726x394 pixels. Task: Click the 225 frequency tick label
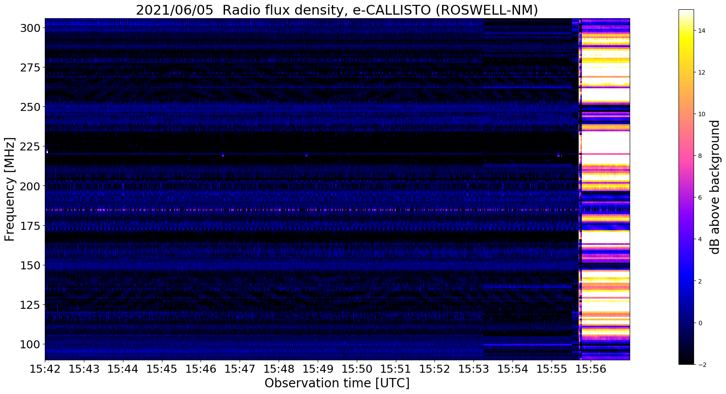30,146
